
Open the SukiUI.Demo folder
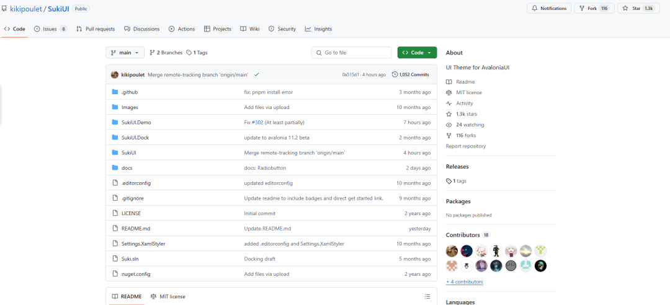136,122
